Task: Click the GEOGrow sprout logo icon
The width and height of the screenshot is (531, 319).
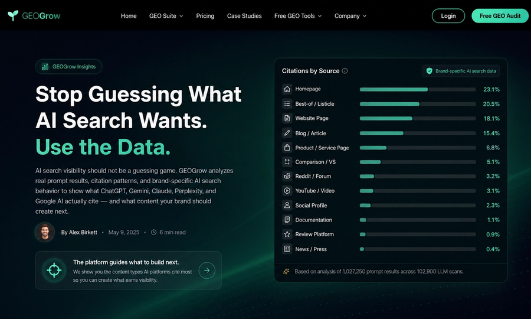Action: pos(13,15)
